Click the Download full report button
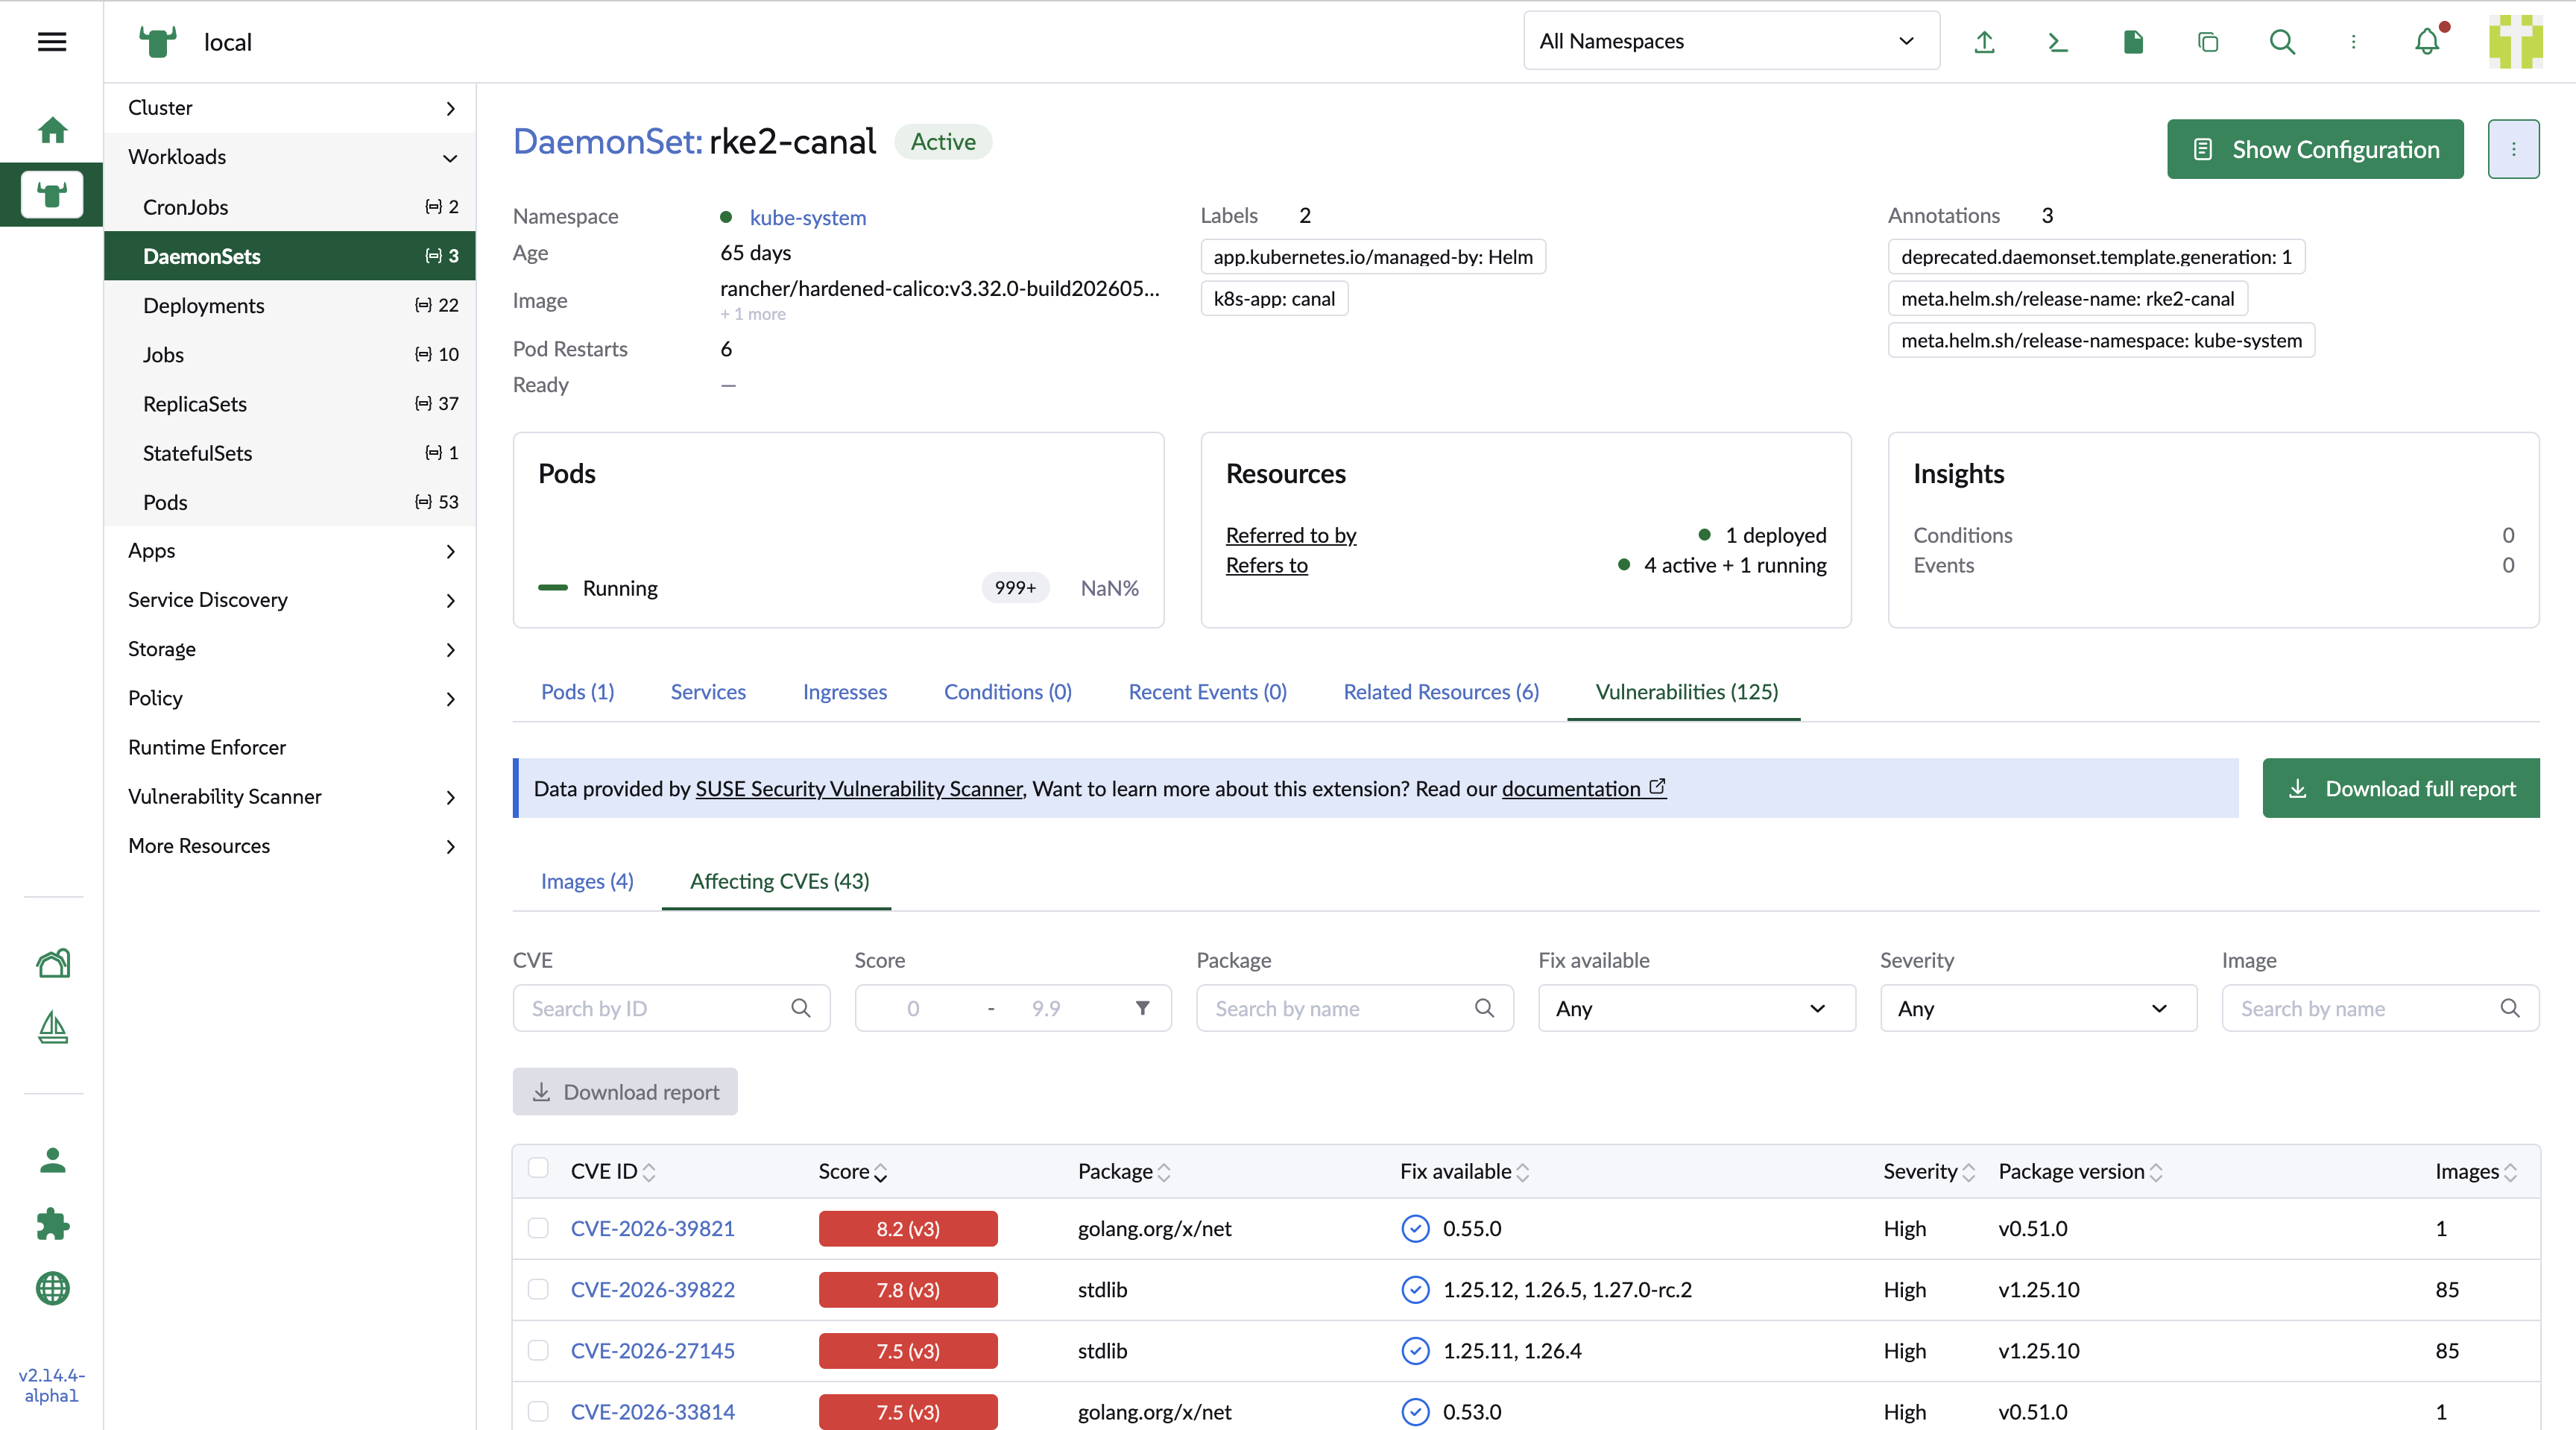This screenshot has width=2576, height=1430. coord(2401,788)
